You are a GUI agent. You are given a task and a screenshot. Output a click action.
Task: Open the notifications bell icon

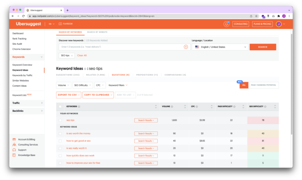tap(226, 24)
